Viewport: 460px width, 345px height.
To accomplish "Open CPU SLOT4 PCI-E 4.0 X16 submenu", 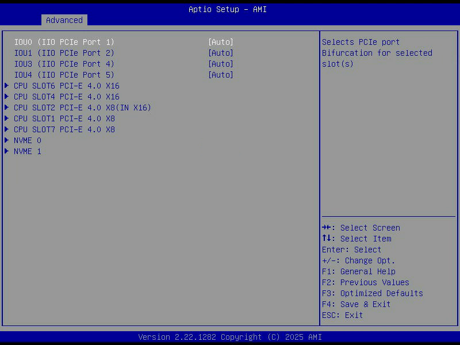I will (x=67, y=97).
